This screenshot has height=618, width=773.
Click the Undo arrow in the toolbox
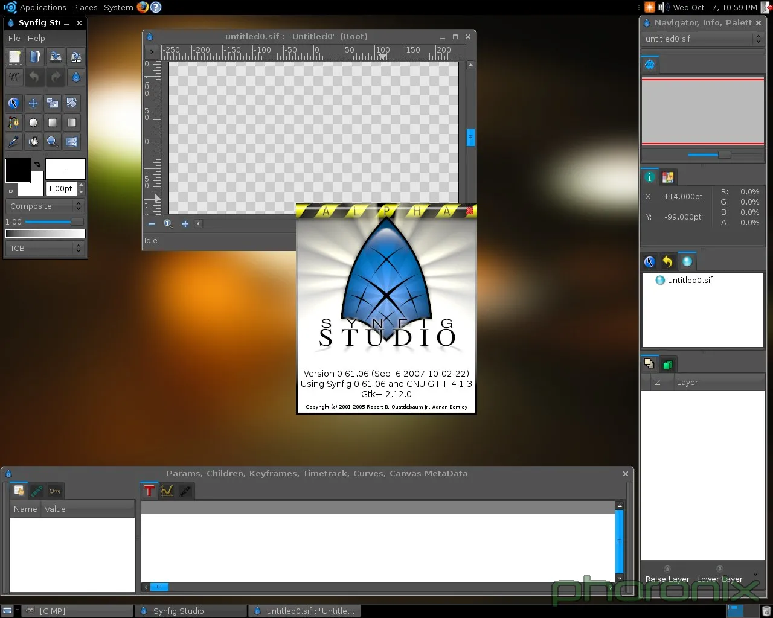[35, 77]
